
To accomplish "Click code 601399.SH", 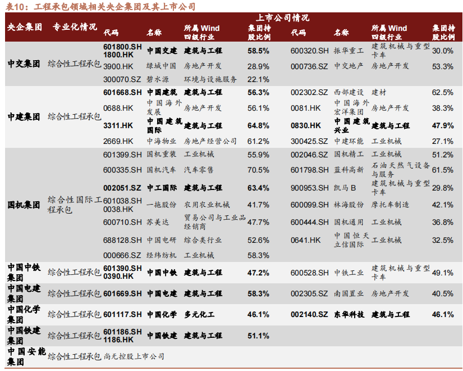I will click(x=122, y=155).
